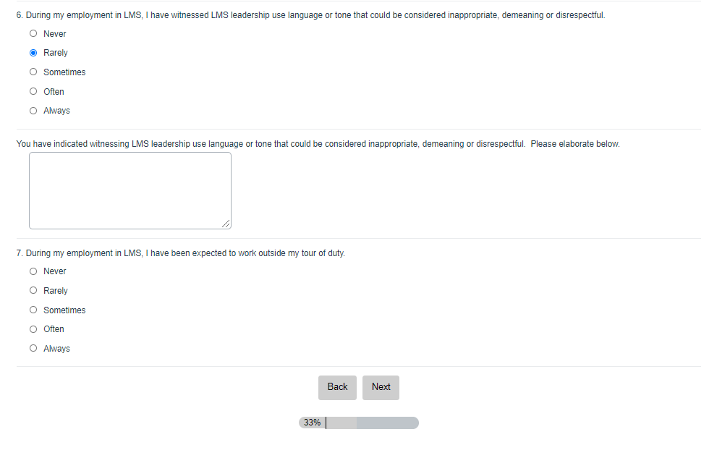Click the 33% progress label
The width and height of the screenshot is (717, 458).
(x=312, y=423)
